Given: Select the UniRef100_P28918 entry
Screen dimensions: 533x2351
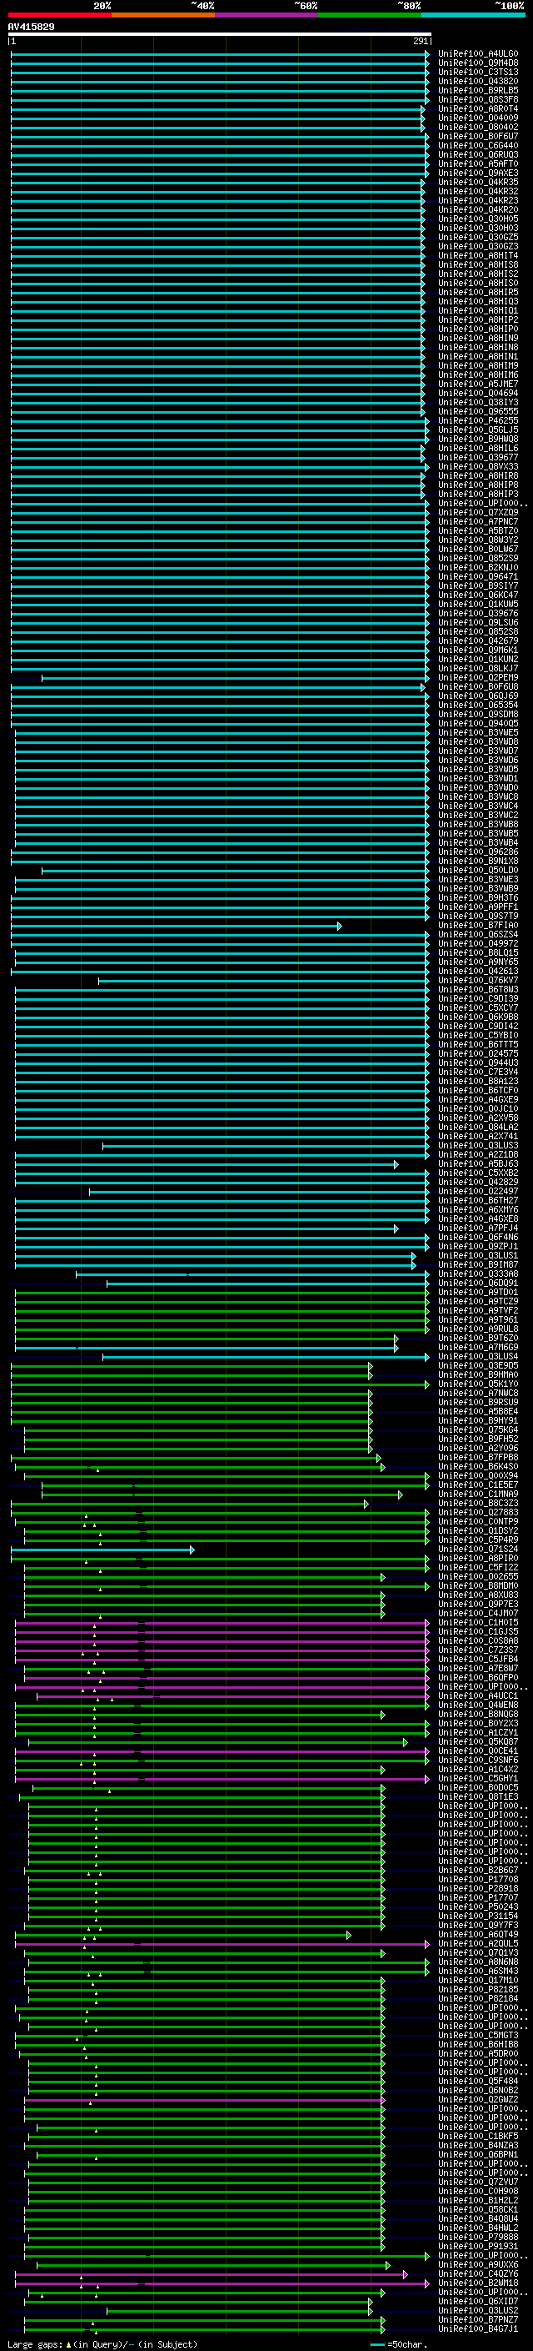Looking at the screenshot, I should [x=477, y=1889].
